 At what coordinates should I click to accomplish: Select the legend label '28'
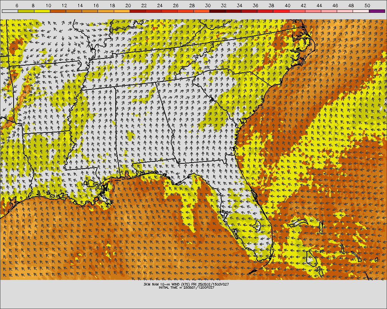pyautogui.click(x=192, y=5)
